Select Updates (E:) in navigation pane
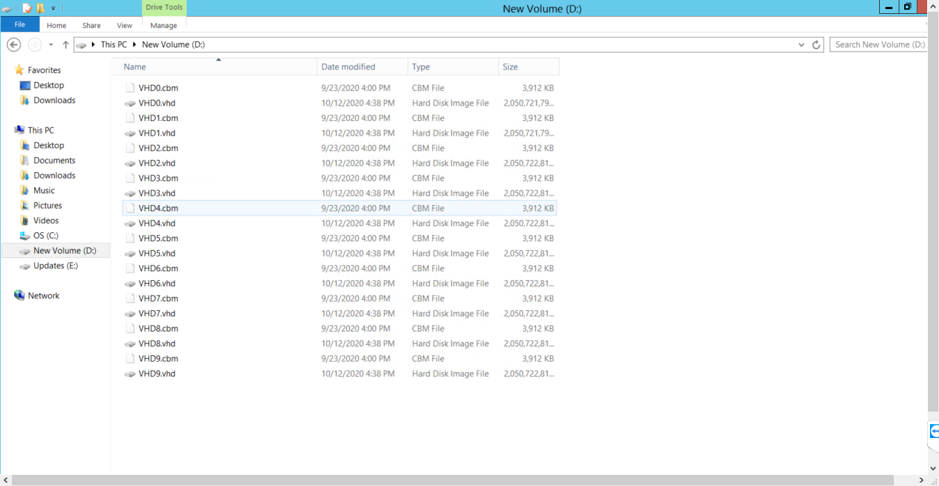 click(55, 266)
